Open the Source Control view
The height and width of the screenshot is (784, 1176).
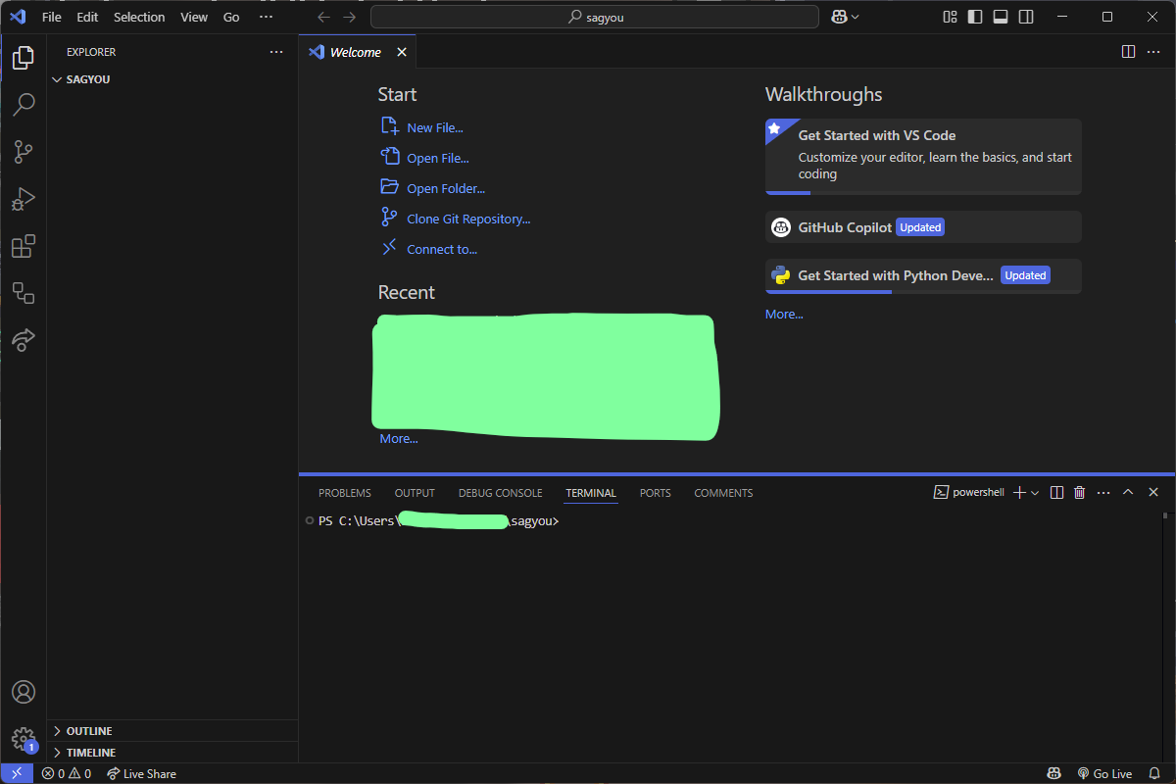pyautogui.click(x=24, y=152)
